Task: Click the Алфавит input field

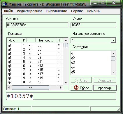Action: (x=37, y=25)
